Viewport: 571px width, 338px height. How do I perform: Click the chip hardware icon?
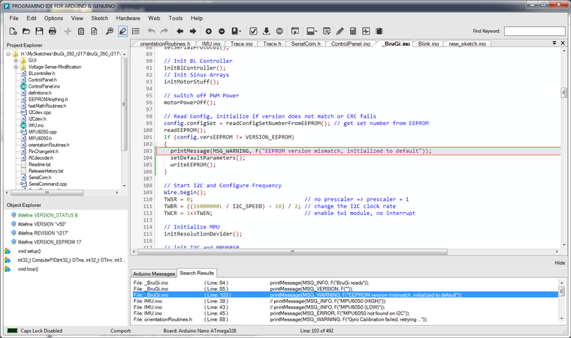[x=379, y=31]
